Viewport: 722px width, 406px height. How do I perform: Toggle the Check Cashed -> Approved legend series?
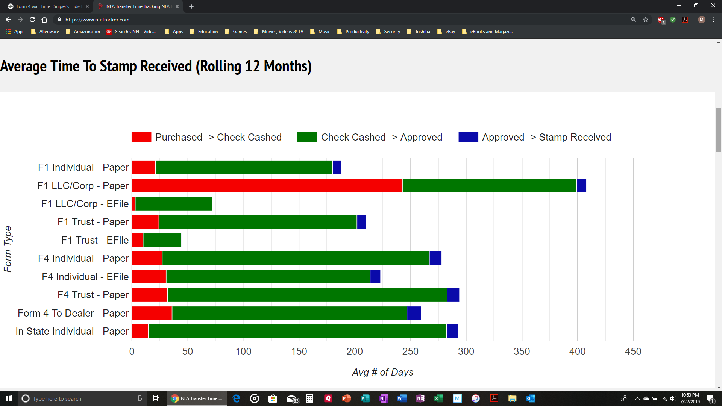370,137
